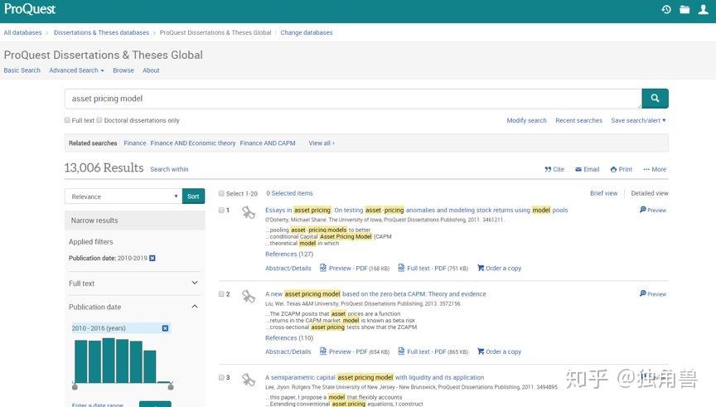
Task: Open My Research folder icon
Action: (685, 10)
